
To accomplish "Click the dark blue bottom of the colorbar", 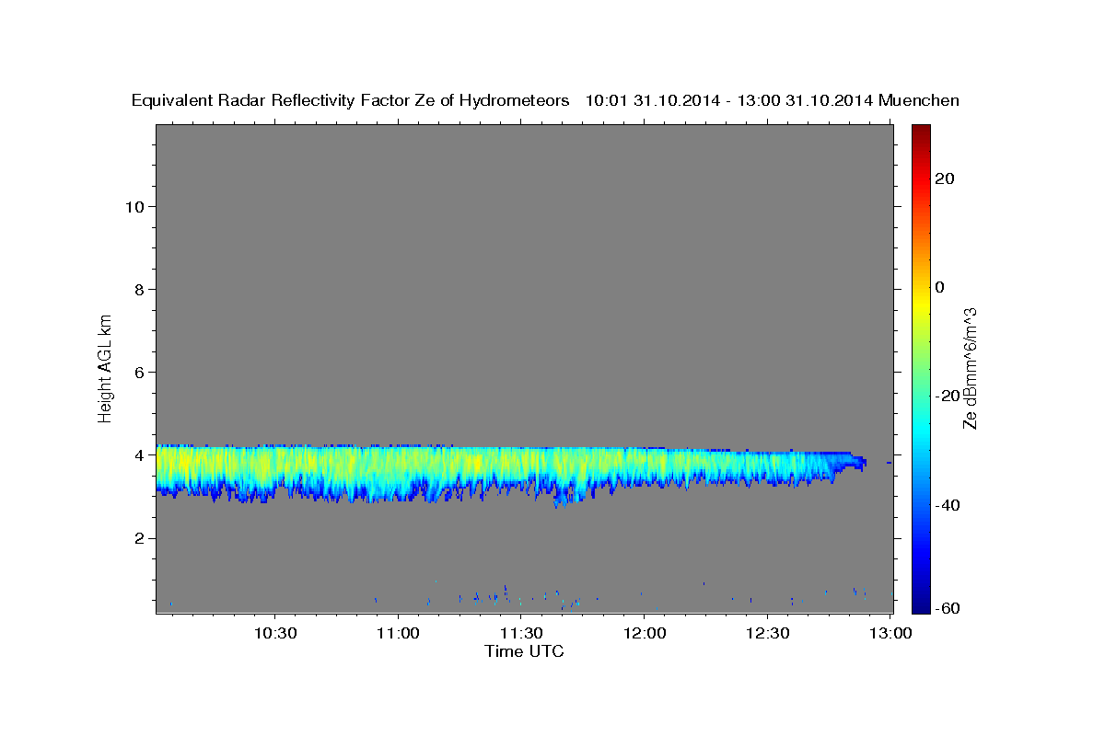I will pos(921,593).
